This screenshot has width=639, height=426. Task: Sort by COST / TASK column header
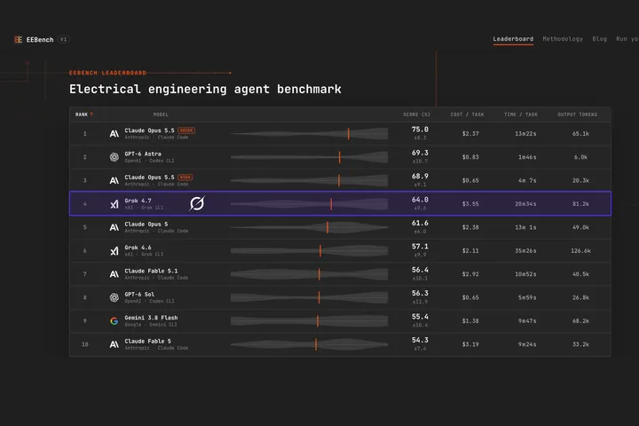(x=467, y=114)
